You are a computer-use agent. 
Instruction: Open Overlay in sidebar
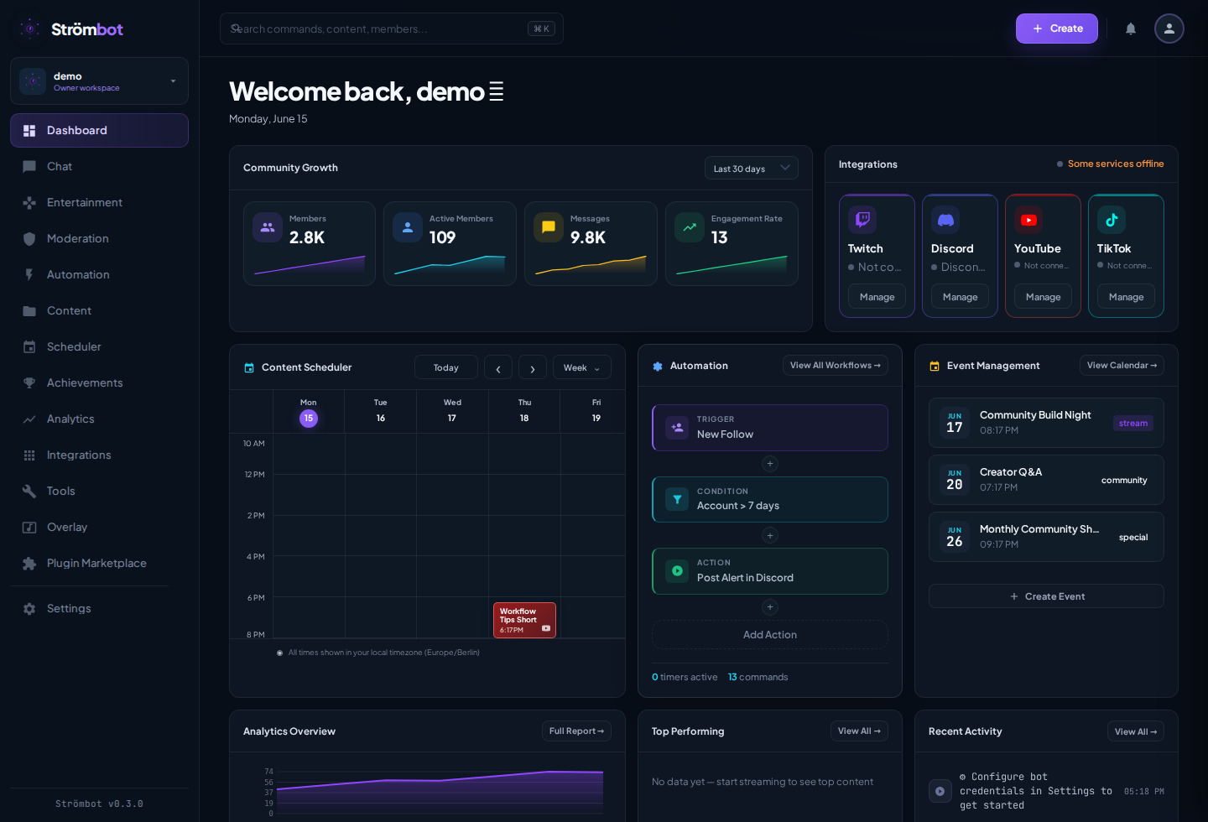point(99,527)
